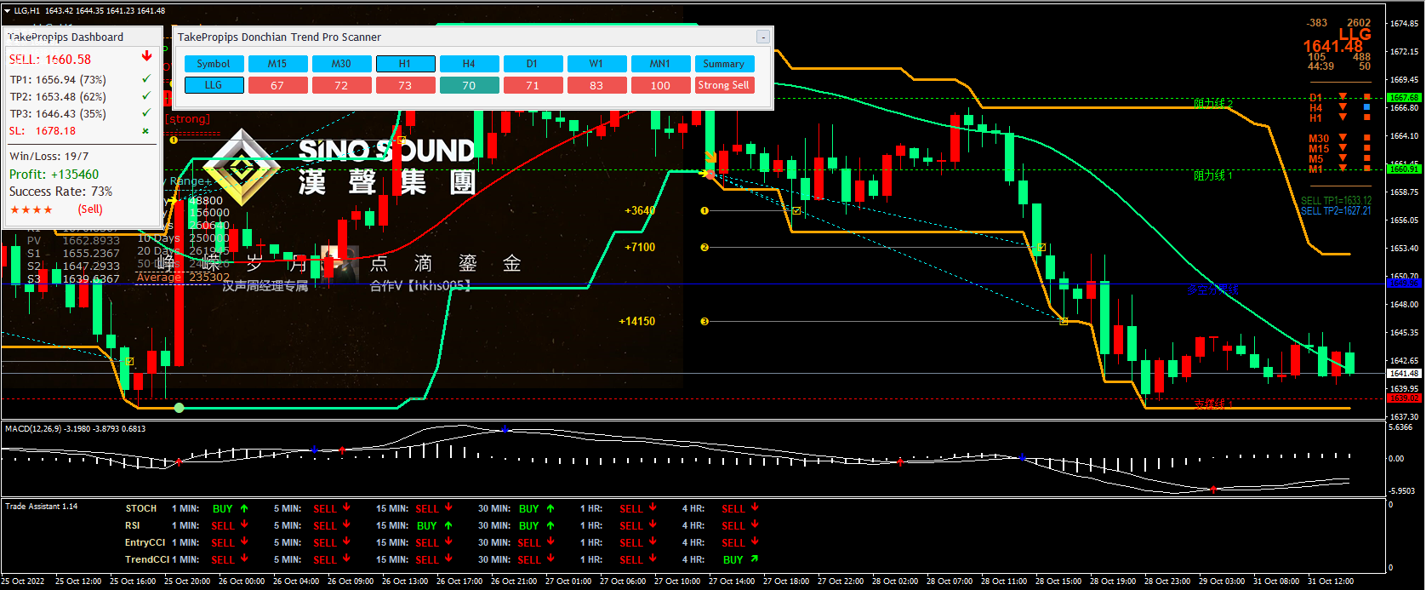Click the LLG symbol button in scanner
The image size is (1426, 590).
[214, 85]
